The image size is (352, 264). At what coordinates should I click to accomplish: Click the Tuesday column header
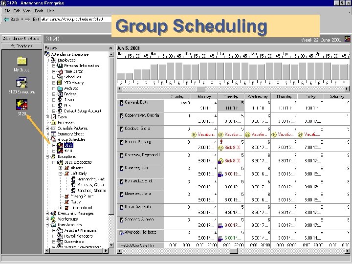(231, 96)
